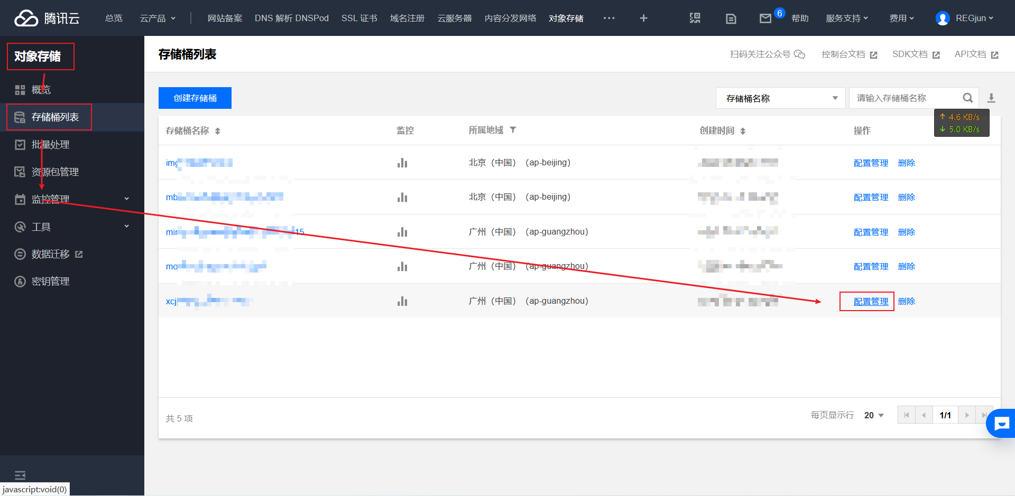The height and width of the screenshot is (496, 1015).
Task: Open monitoring chart for xcj bucket
Action: (402, 301)
